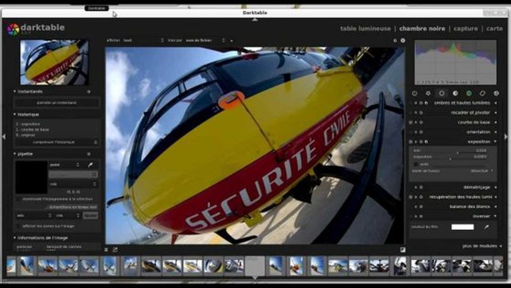
Task: Enable the auto checkbox in exposition
Action: click(x=416, y=164)
